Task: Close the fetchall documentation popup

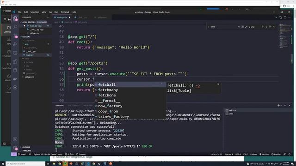Action: 218,84
